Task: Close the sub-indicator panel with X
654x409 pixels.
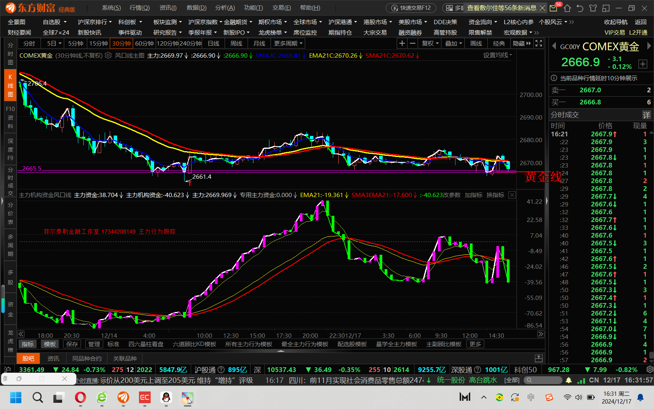Action: (512, 195)
